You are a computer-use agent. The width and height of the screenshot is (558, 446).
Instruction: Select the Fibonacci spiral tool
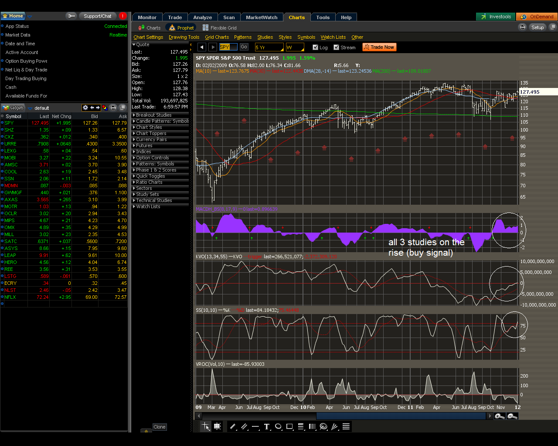point(323,427)
